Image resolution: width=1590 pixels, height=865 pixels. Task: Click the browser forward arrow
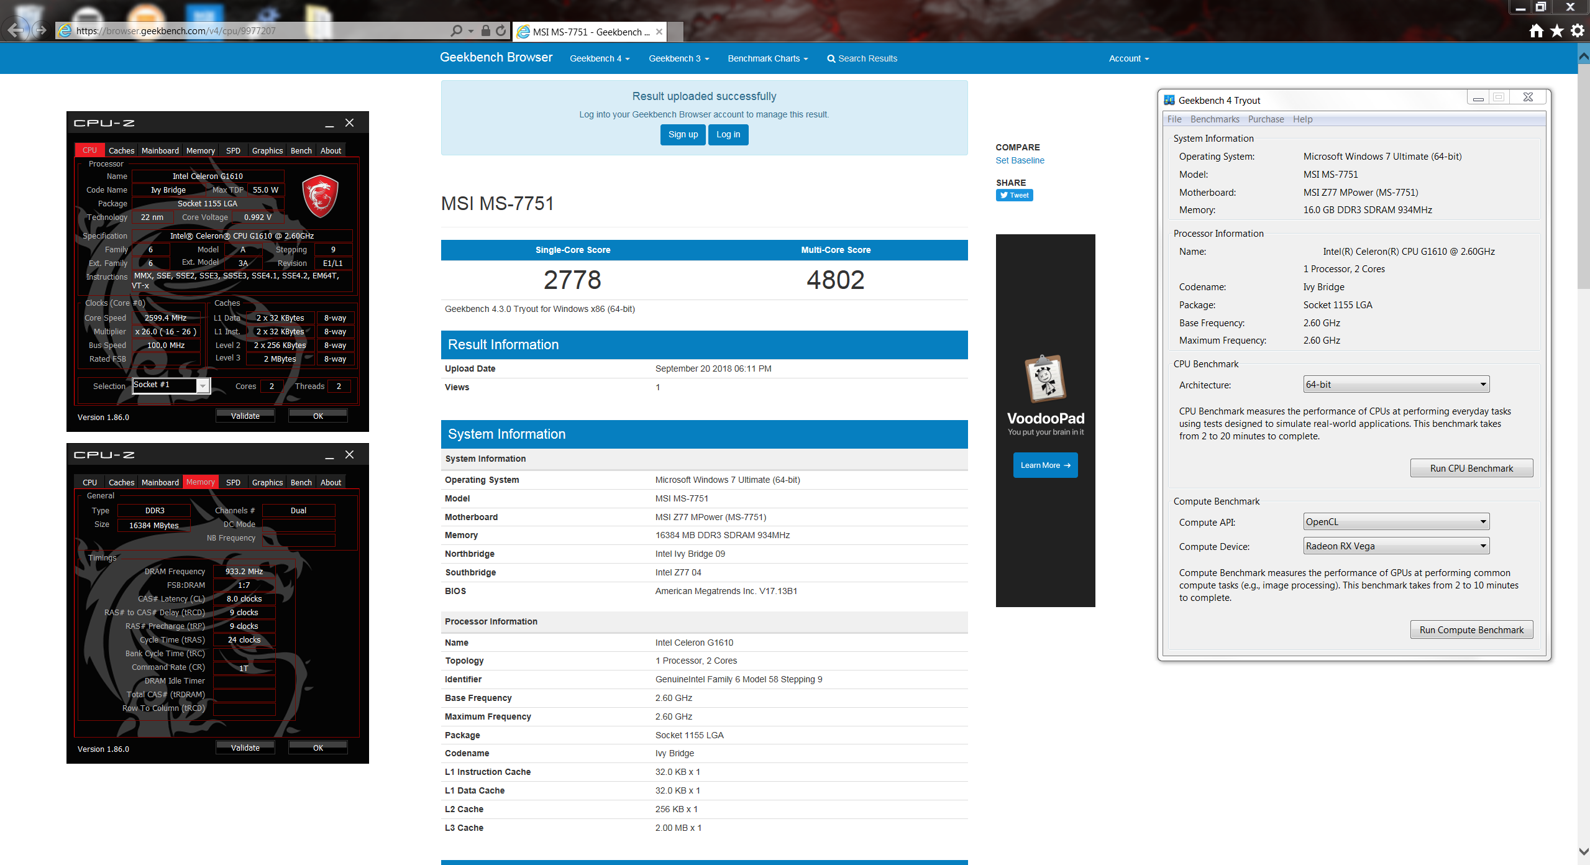(x=41, y=30)
